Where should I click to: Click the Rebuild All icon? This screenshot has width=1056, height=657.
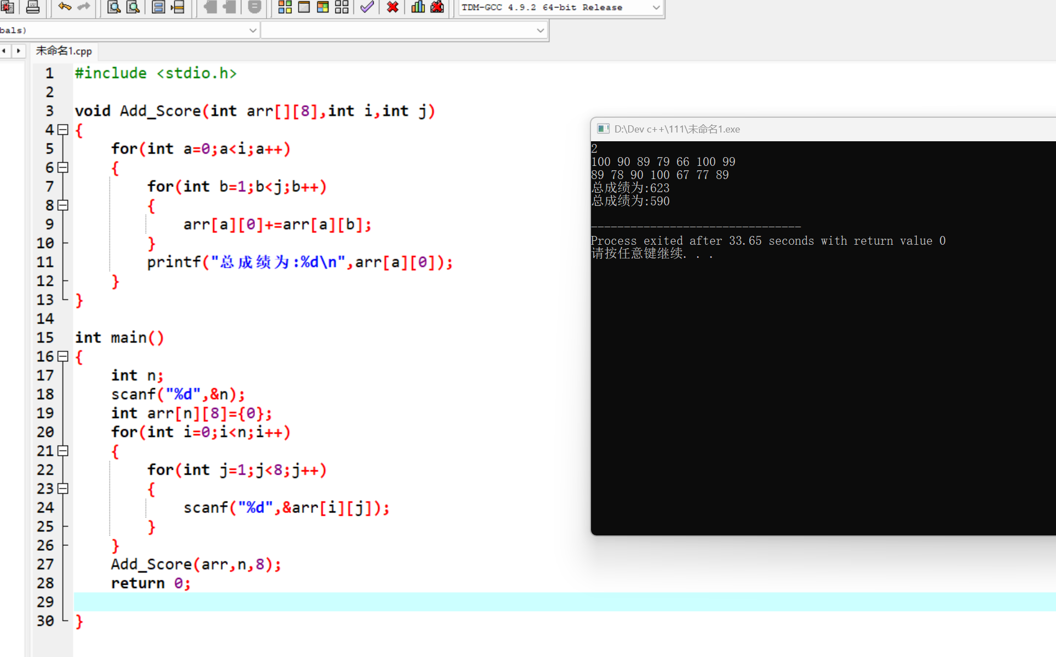[342, 7]
